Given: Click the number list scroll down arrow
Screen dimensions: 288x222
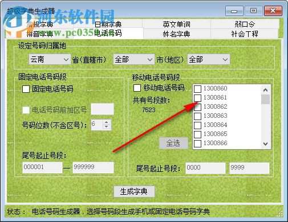Looking at the screenshot, I should click(266, 144).
